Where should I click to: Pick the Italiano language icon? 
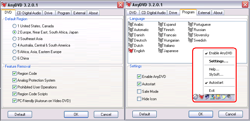[x=161, y=46]
